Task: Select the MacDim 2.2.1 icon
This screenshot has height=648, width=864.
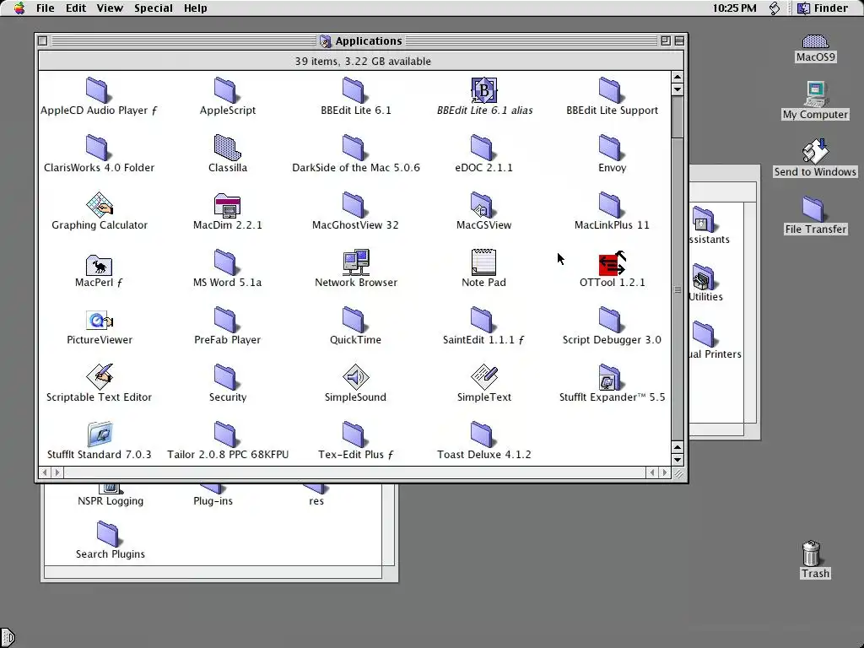Action: tap(227, 206)
